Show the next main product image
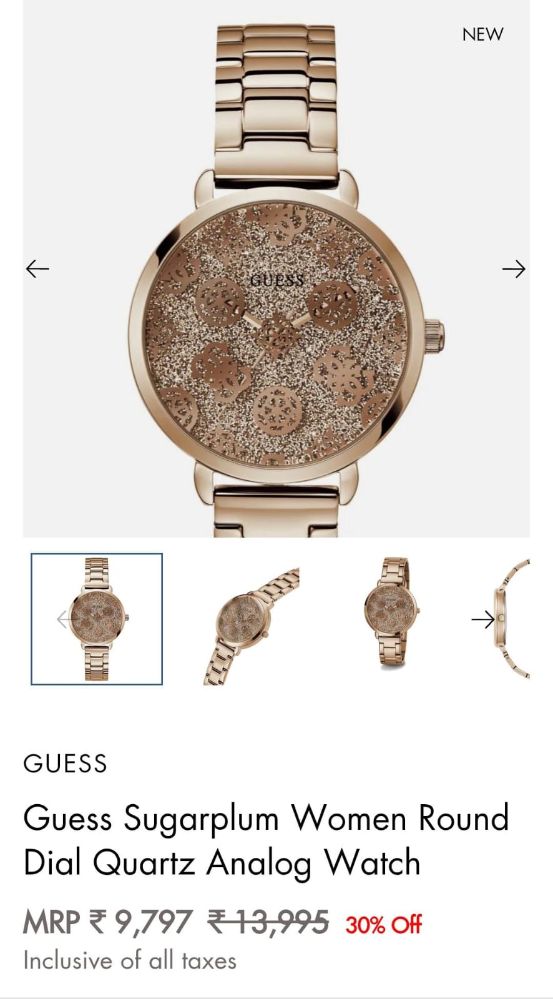The image size is (553, 999). coord(514,268)
